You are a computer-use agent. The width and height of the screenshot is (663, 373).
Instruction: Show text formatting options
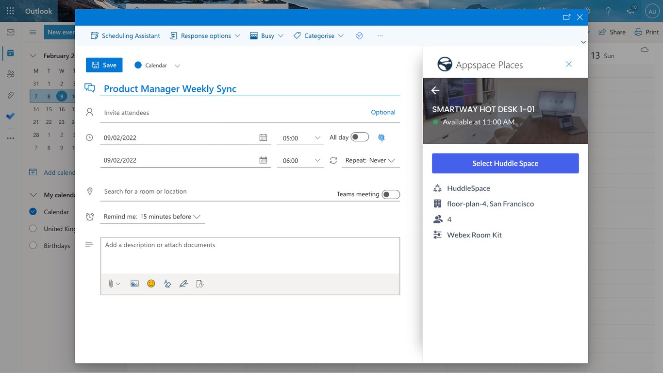pos(167,284)
